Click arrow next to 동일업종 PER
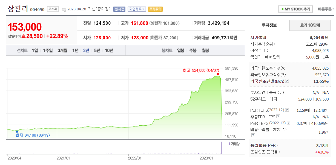The width and height of the screenshot is (336, 165). 277,146
